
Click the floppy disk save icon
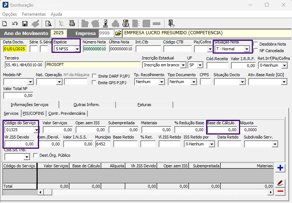(x=25, y=24)
